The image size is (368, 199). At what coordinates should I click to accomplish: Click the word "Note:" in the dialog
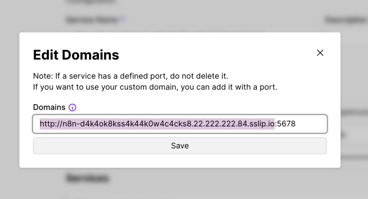[x=43, y=76]
